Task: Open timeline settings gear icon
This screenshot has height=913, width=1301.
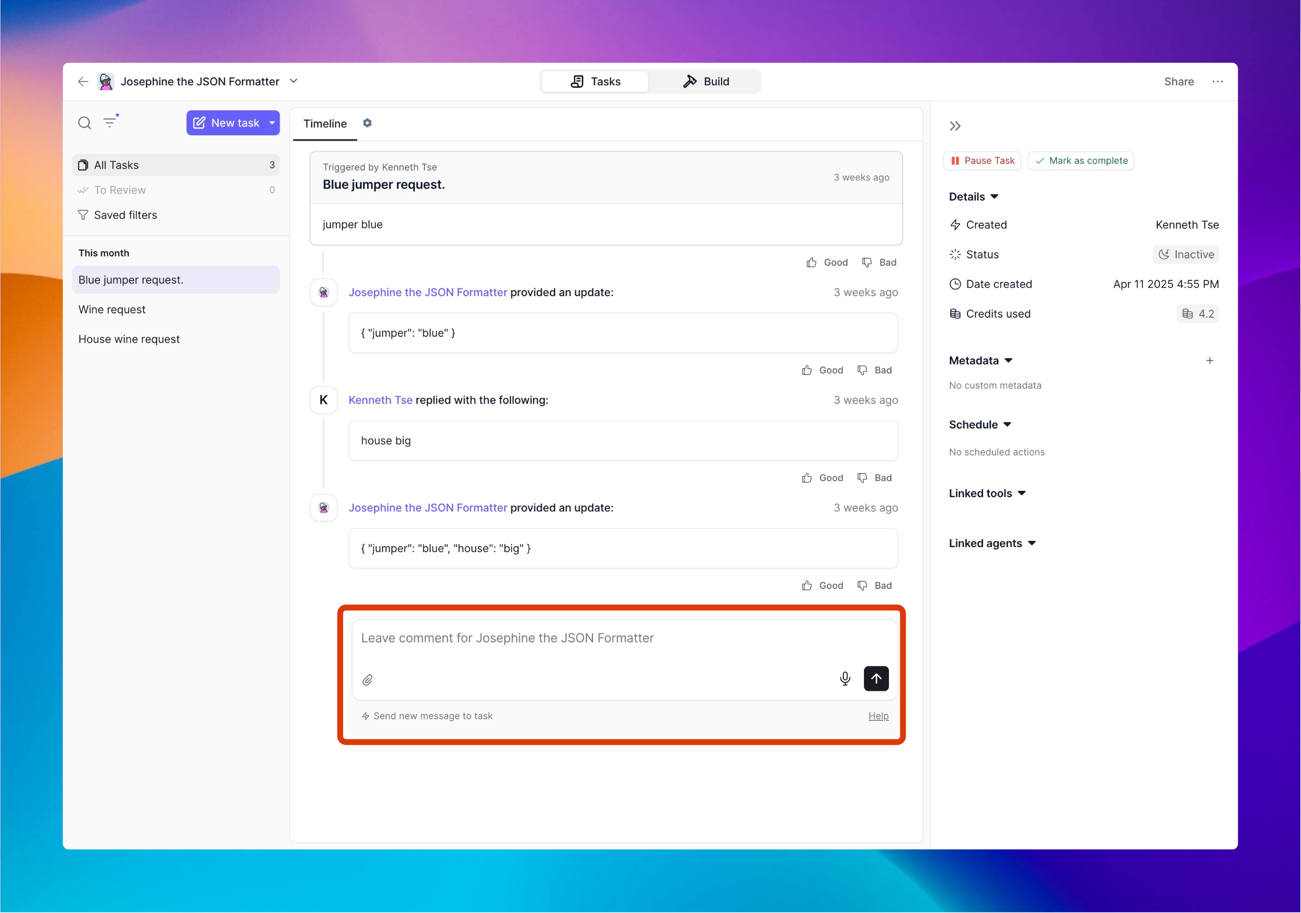Action: pyautogui.click(x=367, y=123)
